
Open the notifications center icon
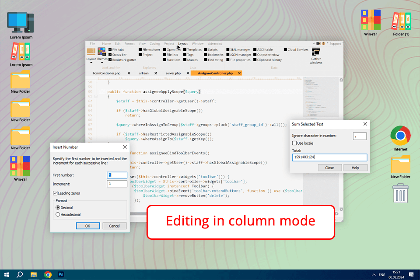coord(411,275)
